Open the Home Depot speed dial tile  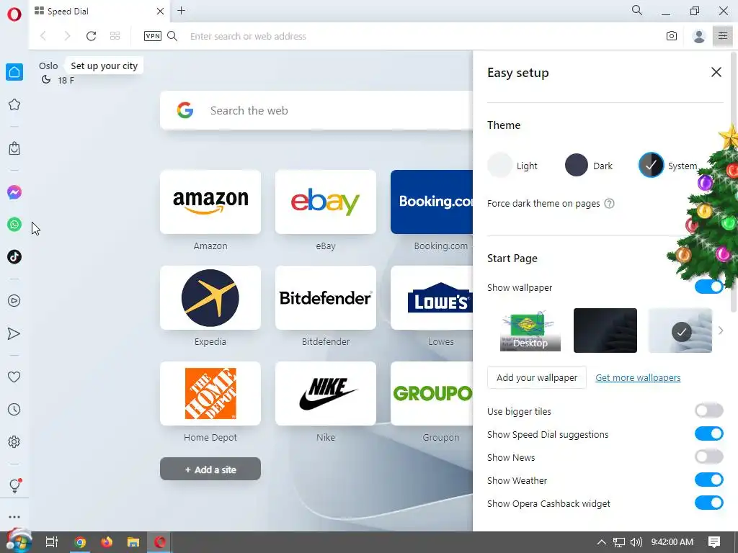point(210,394)
